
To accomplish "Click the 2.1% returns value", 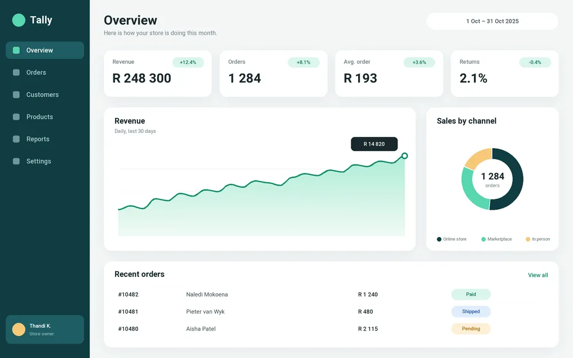I will pos(473,78).
